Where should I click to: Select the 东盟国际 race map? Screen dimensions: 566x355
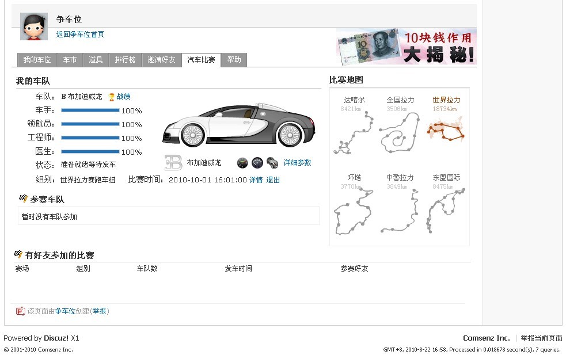[x=447, y=204]
